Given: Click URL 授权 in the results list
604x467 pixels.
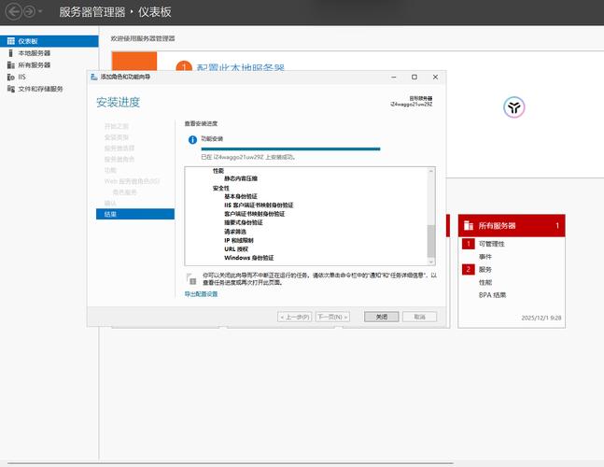Looking at the screenshot, I should pyautogui.click(x=236, y=249).
